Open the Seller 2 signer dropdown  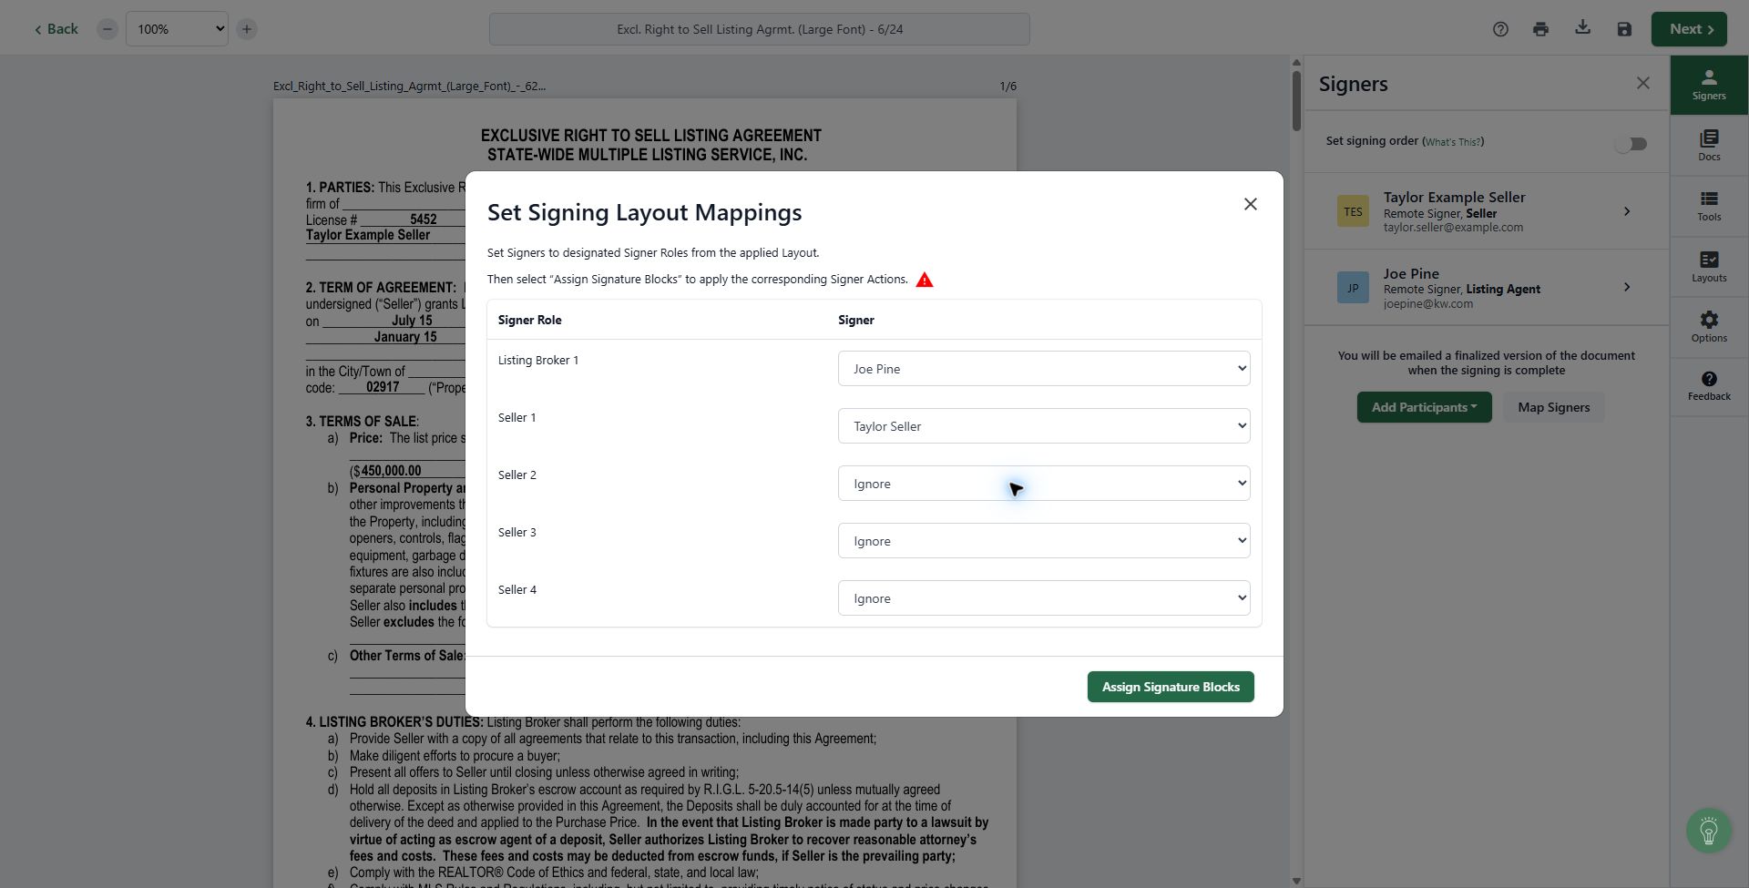pyautogui.click(x=1044, y=484)
